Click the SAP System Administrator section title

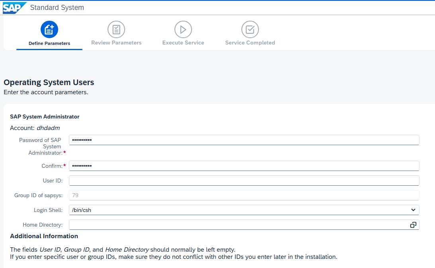45,117
